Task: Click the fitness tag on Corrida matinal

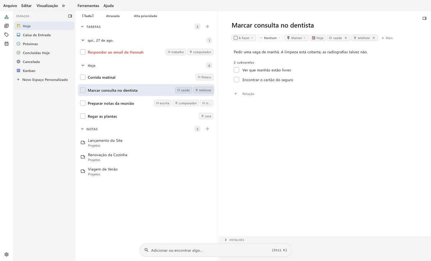Action: pos(204,77)
